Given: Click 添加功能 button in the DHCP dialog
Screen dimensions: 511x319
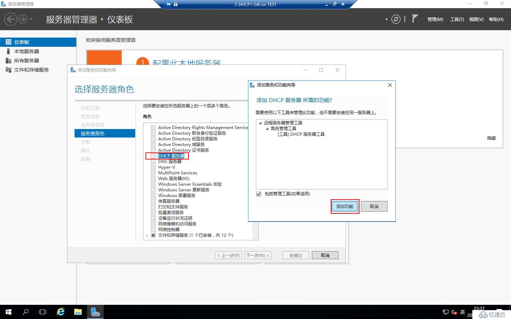Looking at the screenshot, I should [x=345, y=206].
